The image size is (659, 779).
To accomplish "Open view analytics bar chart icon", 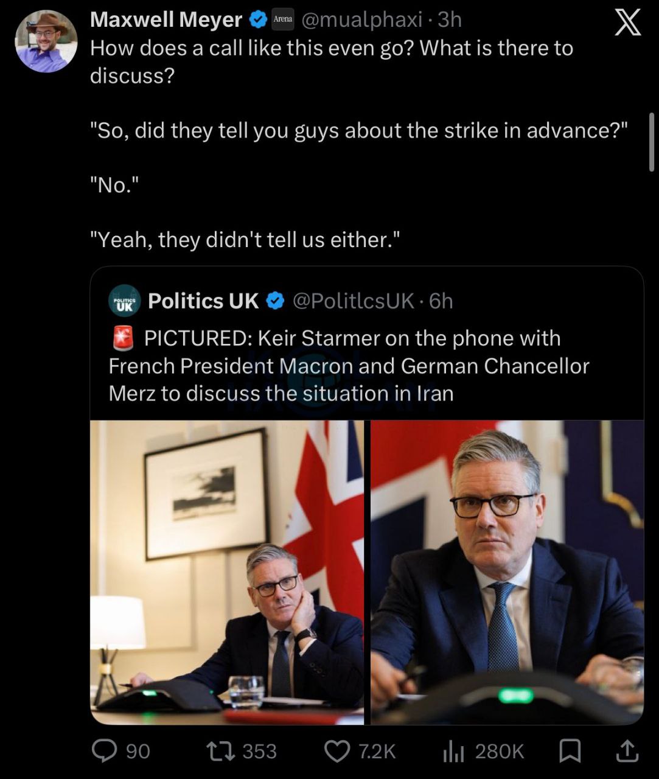I will coord(453,751).
